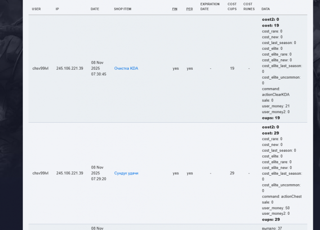The height and width of the screenshot is (230, 320).
Task: Click the PER column header abbreviation
Action: pyautogui.click(x=189, y=9)
